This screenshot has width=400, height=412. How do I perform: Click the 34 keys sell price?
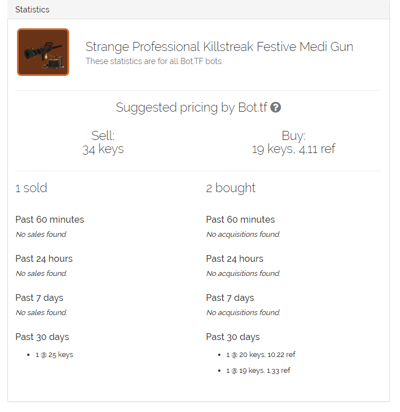pyautogui.click(x=103, y=149)
